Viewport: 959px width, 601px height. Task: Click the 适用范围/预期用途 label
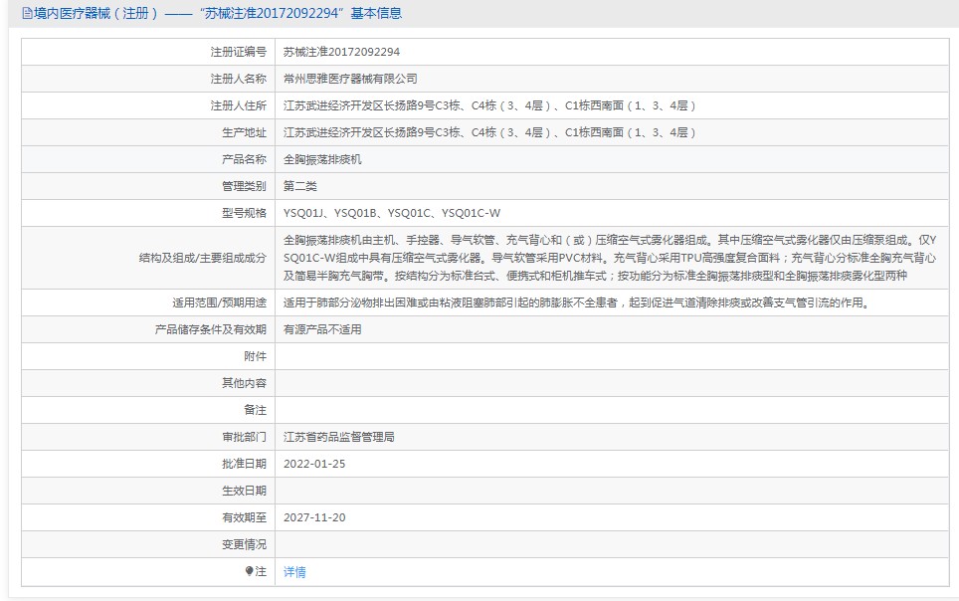click(219, 302)
